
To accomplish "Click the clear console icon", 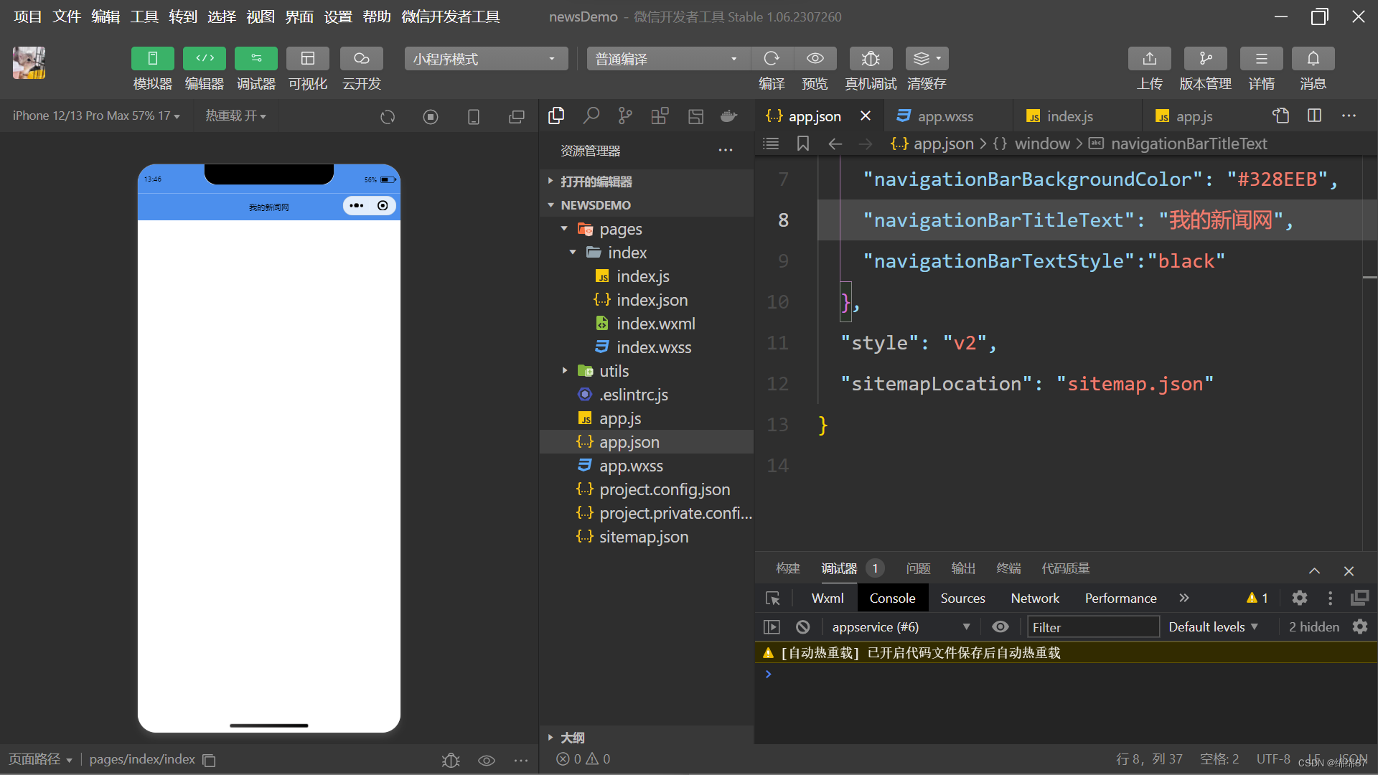I will coord(803,626).
